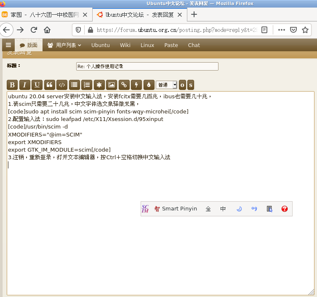Show tracking protection shield info
This screenshot has height=297, width=317.
[x=78, y=30]
